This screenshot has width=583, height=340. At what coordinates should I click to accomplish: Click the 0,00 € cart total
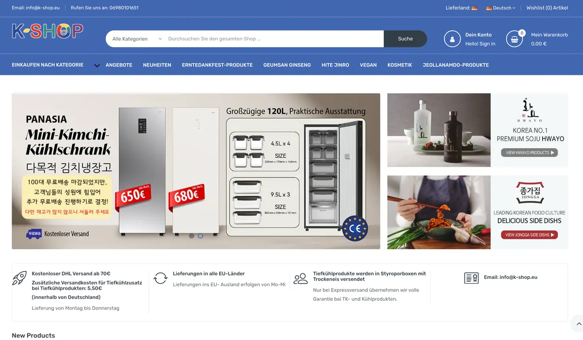point(539,44)
